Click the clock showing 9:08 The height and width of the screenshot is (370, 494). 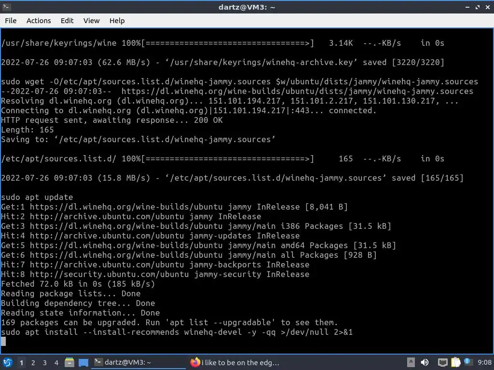point(484,362)
